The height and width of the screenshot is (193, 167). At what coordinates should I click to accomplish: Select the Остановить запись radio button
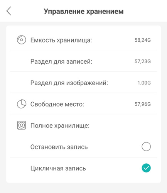[146, 147]
